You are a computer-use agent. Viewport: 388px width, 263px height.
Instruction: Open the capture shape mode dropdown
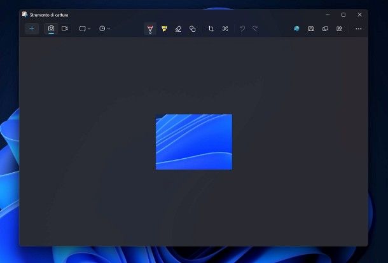tap(85, 29)
